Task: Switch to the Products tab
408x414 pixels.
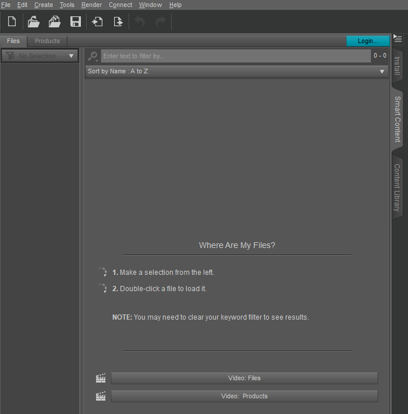Action: 47,41
